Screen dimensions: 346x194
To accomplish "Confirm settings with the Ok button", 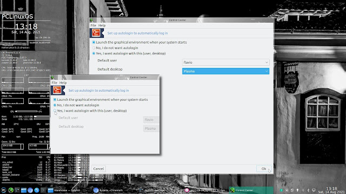I will pos(264,169).
